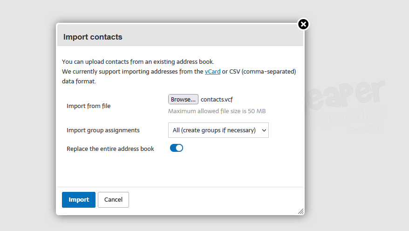
Task: Click the 'data format.' text line
Action: (79, 82)
